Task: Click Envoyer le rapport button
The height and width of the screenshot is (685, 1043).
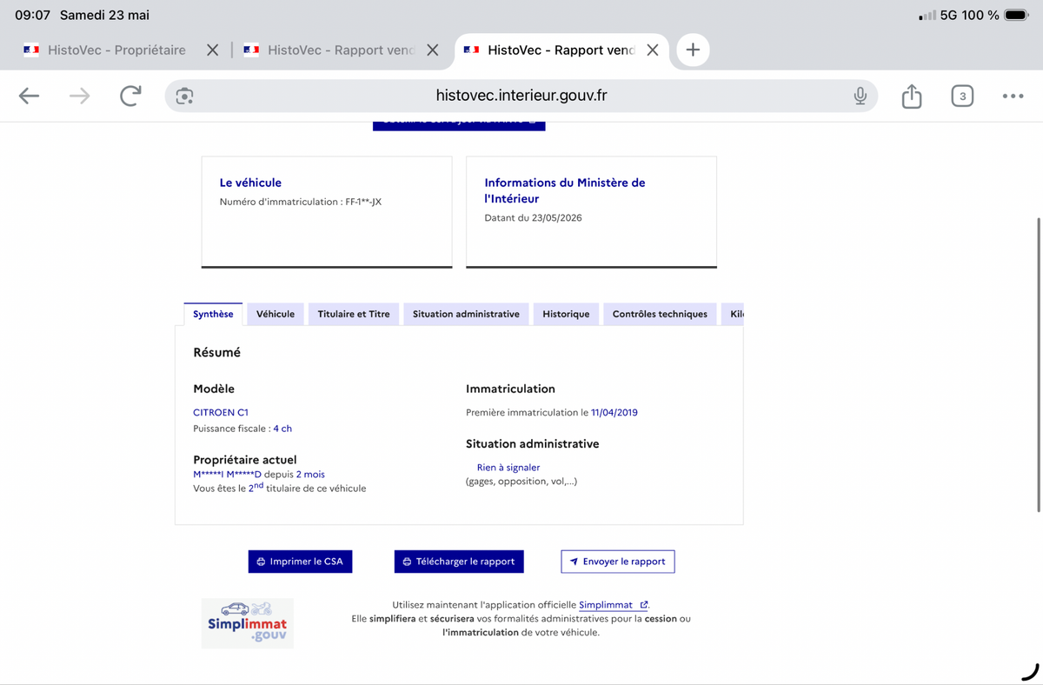Action: pos(618,562)
